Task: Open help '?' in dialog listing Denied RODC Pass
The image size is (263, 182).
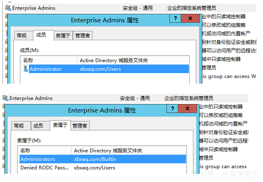Action: click(x=173, y=108)
